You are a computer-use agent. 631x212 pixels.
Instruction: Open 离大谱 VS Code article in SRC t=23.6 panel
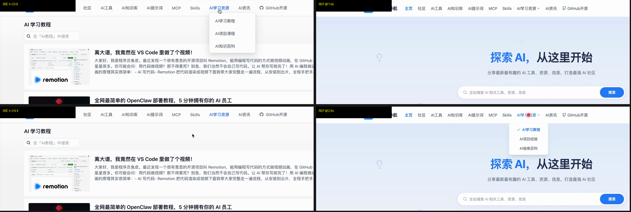143,53
